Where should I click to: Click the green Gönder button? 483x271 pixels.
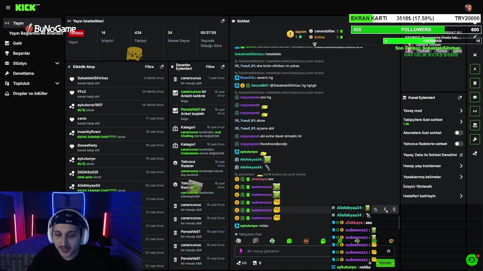click(x=385, y=263)
